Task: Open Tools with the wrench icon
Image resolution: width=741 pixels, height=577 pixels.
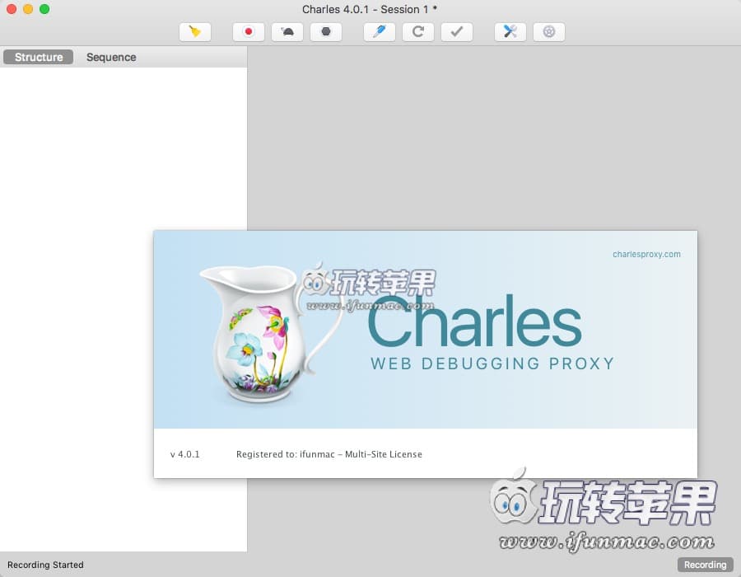Action: 510,31
